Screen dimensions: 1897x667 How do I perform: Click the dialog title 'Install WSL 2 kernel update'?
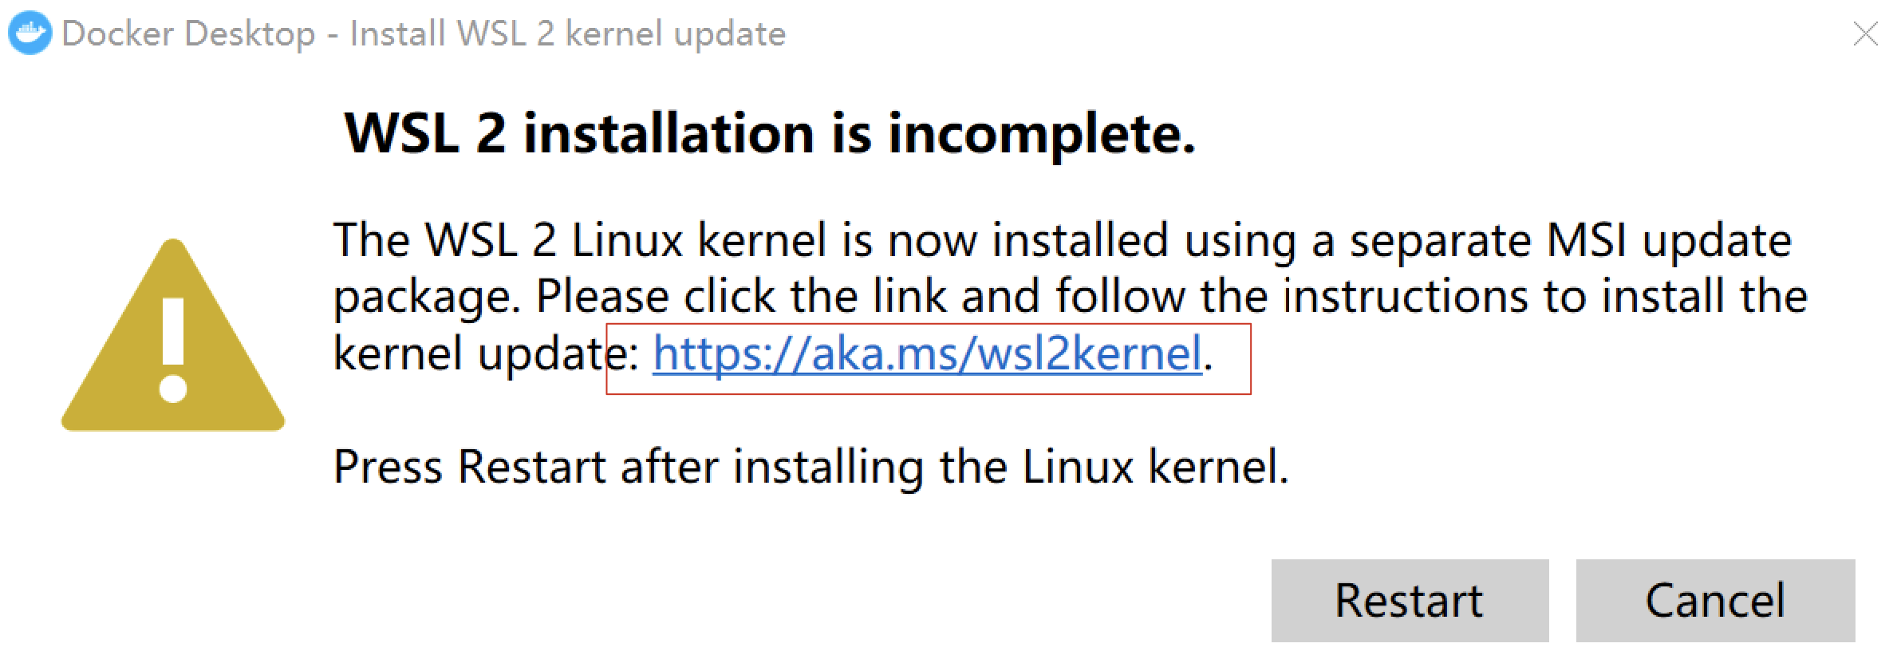[x=568, y=34]
